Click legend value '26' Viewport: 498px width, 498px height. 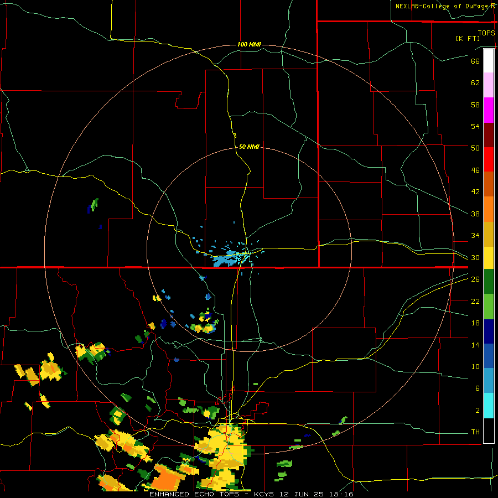475,279
